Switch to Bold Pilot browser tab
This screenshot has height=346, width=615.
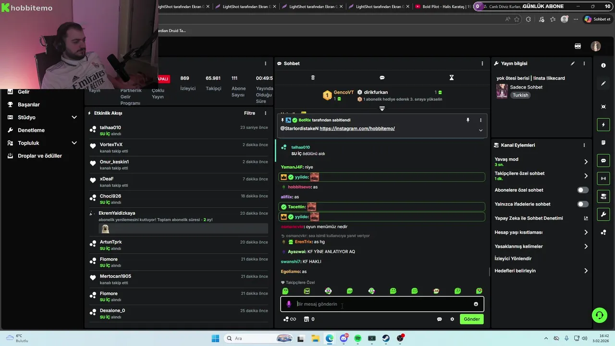click(443, 7)
